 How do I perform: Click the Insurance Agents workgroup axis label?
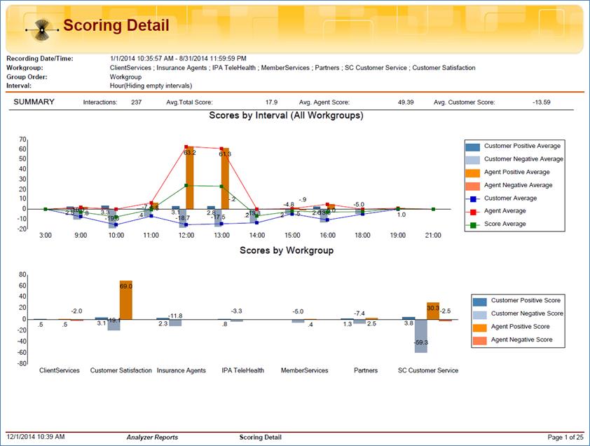click(181, 370)
